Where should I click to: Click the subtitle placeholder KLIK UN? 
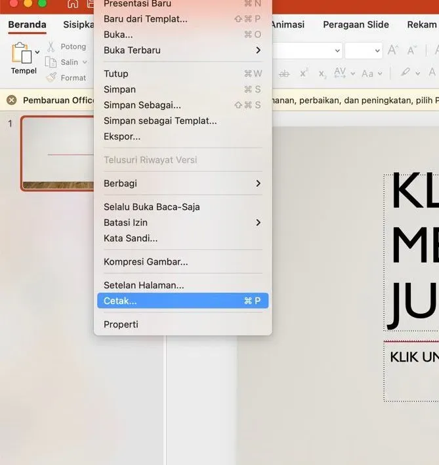(x=411, y=371)
